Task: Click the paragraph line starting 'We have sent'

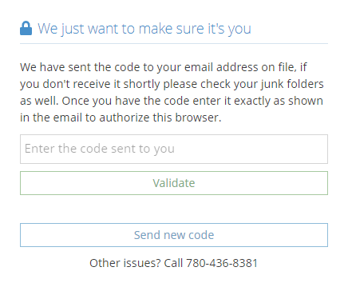Action: click(x=164, y=67)
